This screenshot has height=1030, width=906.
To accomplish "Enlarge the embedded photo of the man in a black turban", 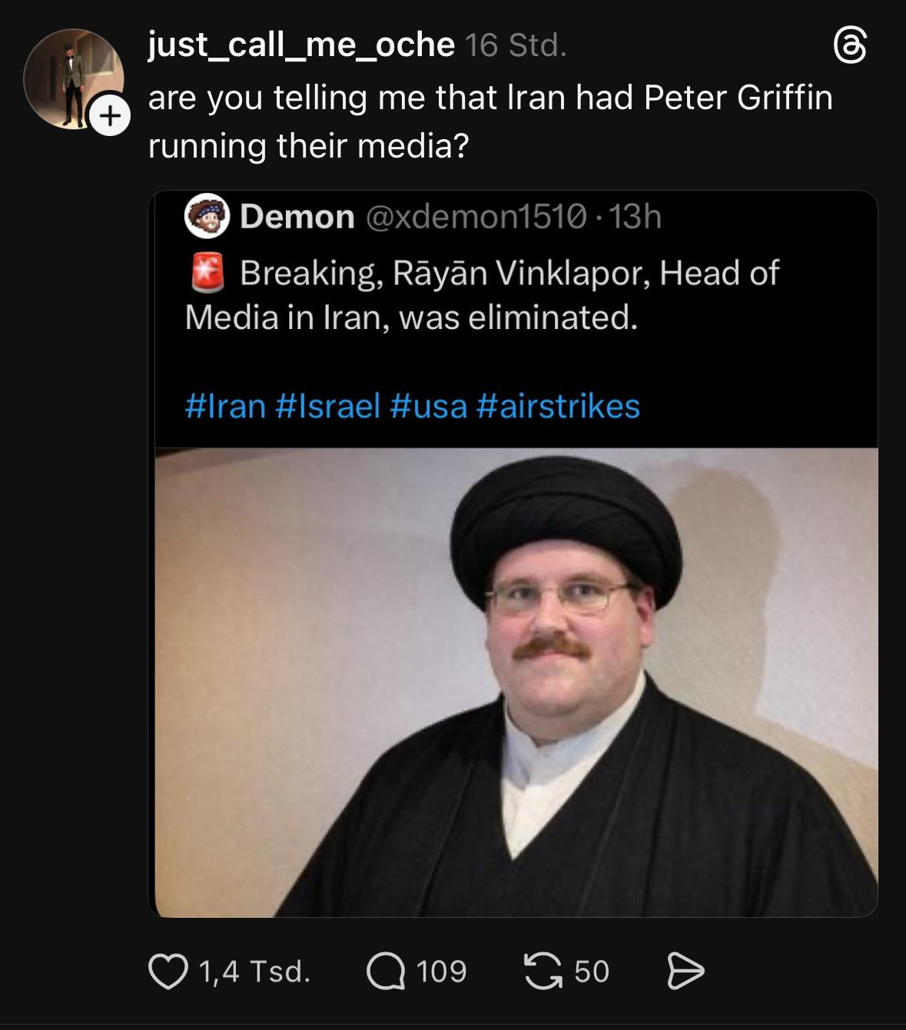I will coord(516,683).
